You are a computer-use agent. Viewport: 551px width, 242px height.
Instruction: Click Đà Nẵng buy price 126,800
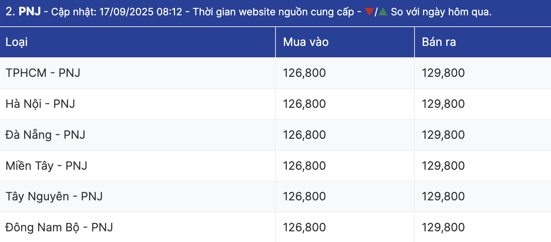(x=304, y=135)
